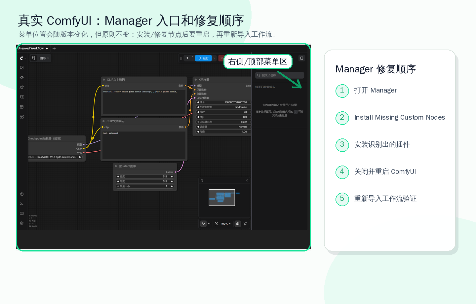476x304 pixels.
Task: Click the minimap settings sliders icon
Action: pos(202,180)
